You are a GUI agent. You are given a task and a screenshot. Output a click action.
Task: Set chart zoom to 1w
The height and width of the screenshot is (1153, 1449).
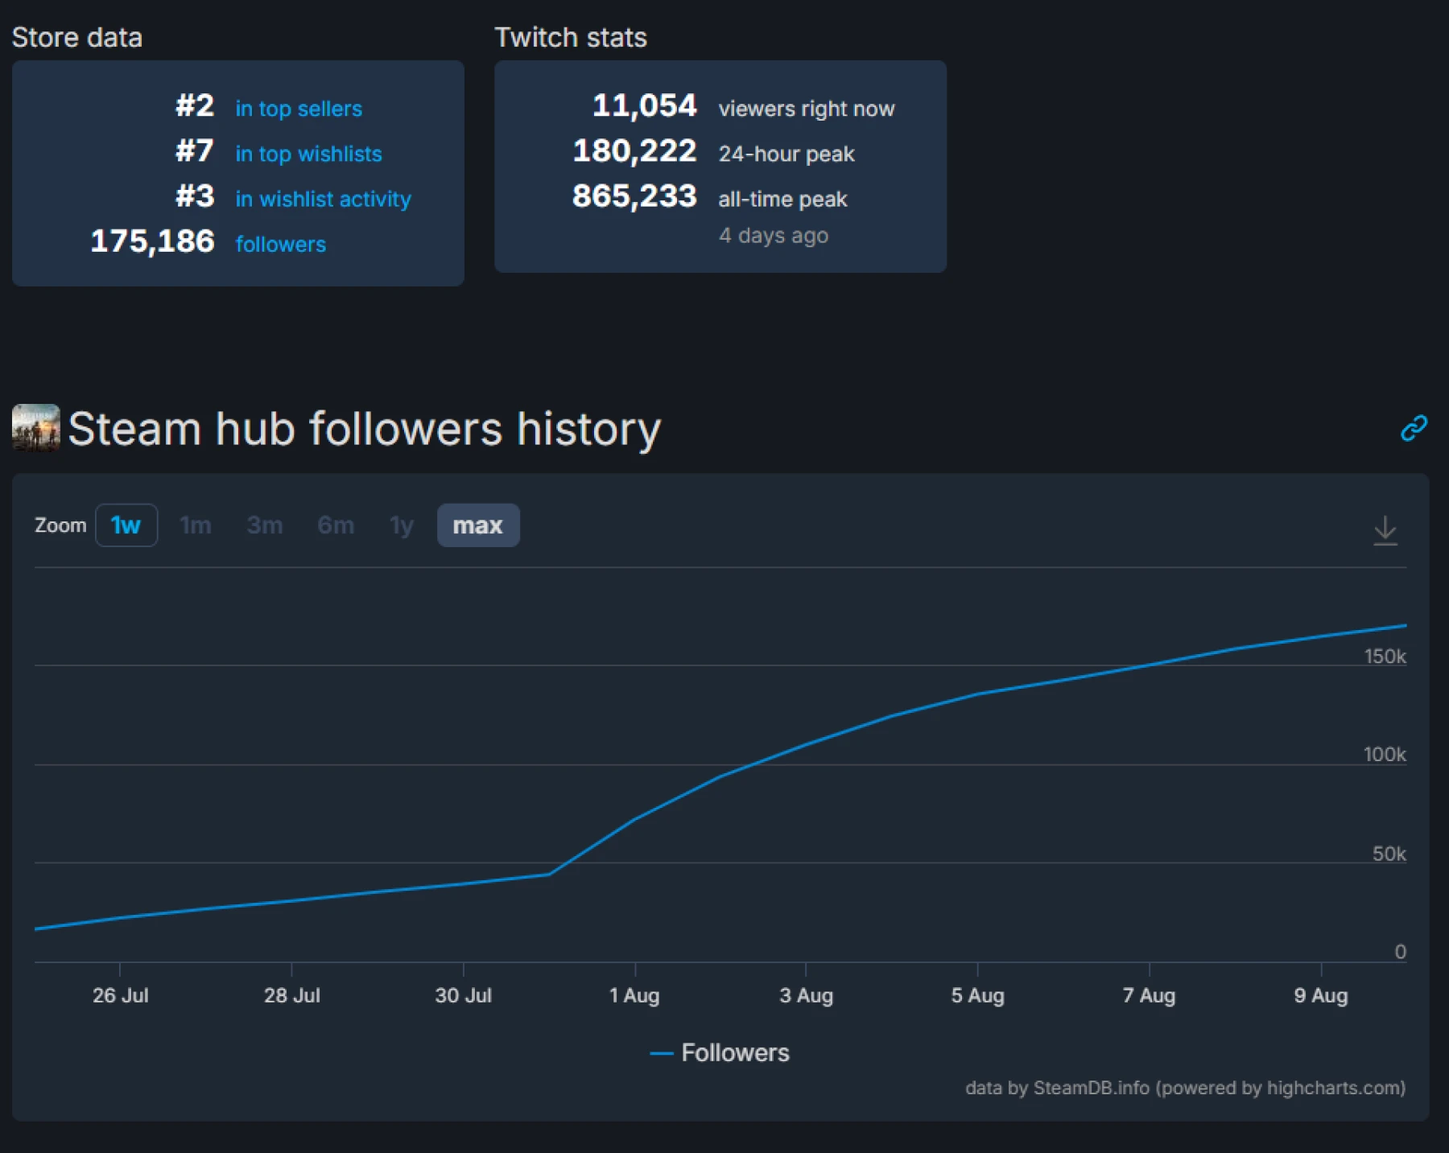(126, 525)
